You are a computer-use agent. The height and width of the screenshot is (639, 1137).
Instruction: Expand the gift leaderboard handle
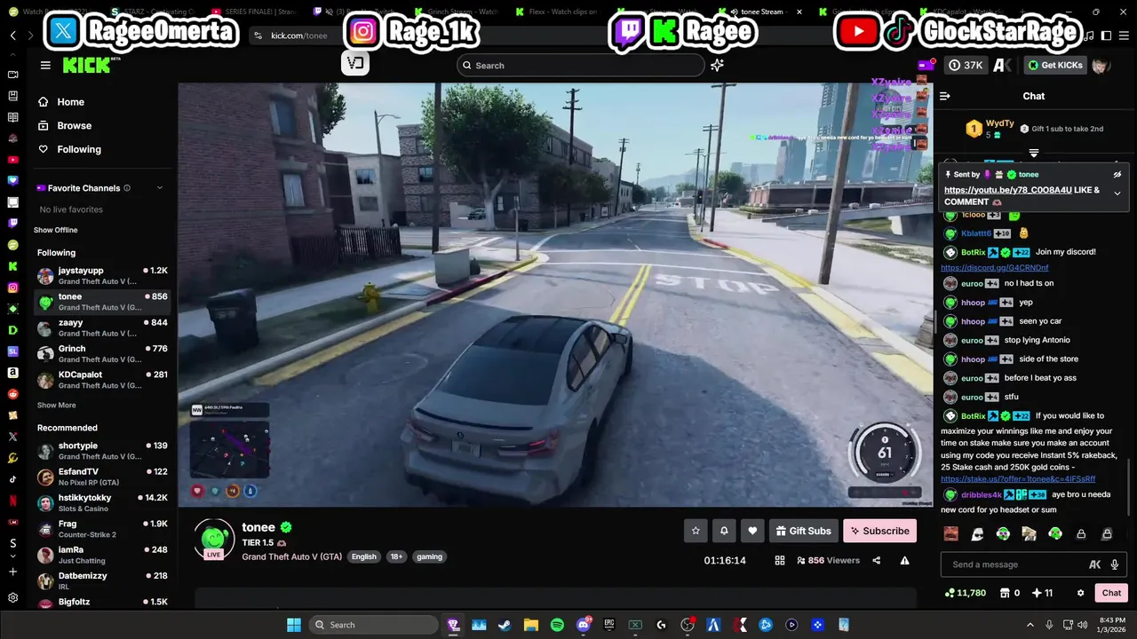click(1033, 153)
